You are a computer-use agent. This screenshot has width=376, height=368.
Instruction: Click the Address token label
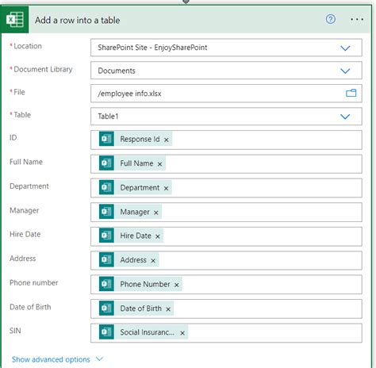133,260
